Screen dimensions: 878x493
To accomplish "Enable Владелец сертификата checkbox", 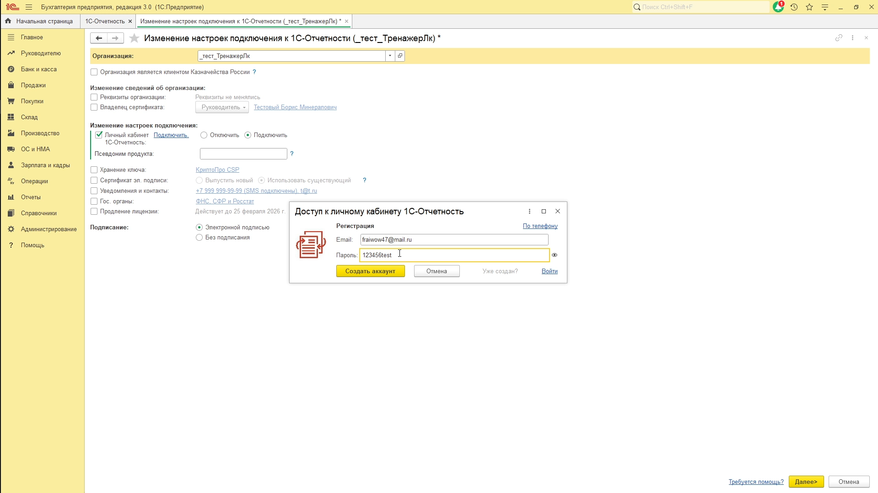I will (94, 107).
